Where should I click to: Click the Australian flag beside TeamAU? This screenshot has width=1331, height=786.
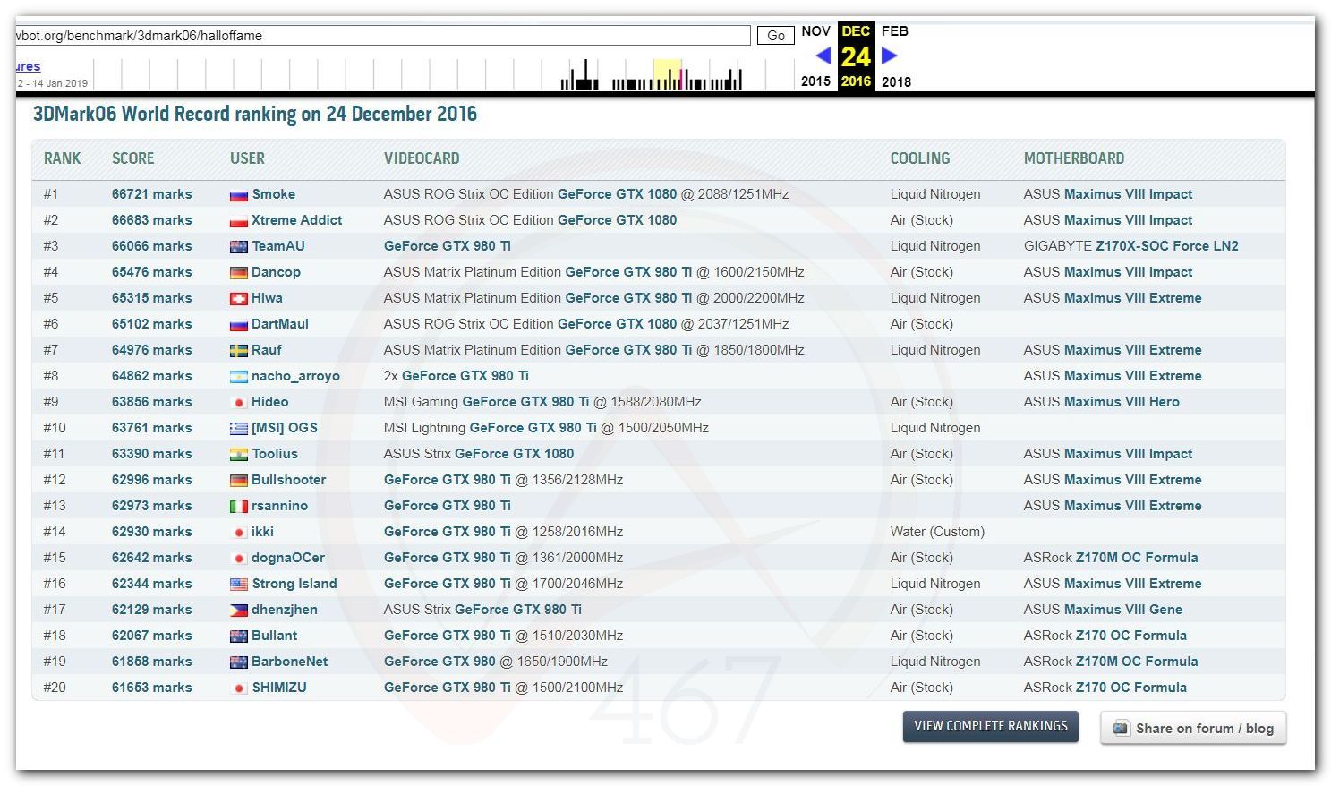click(238, 247)
